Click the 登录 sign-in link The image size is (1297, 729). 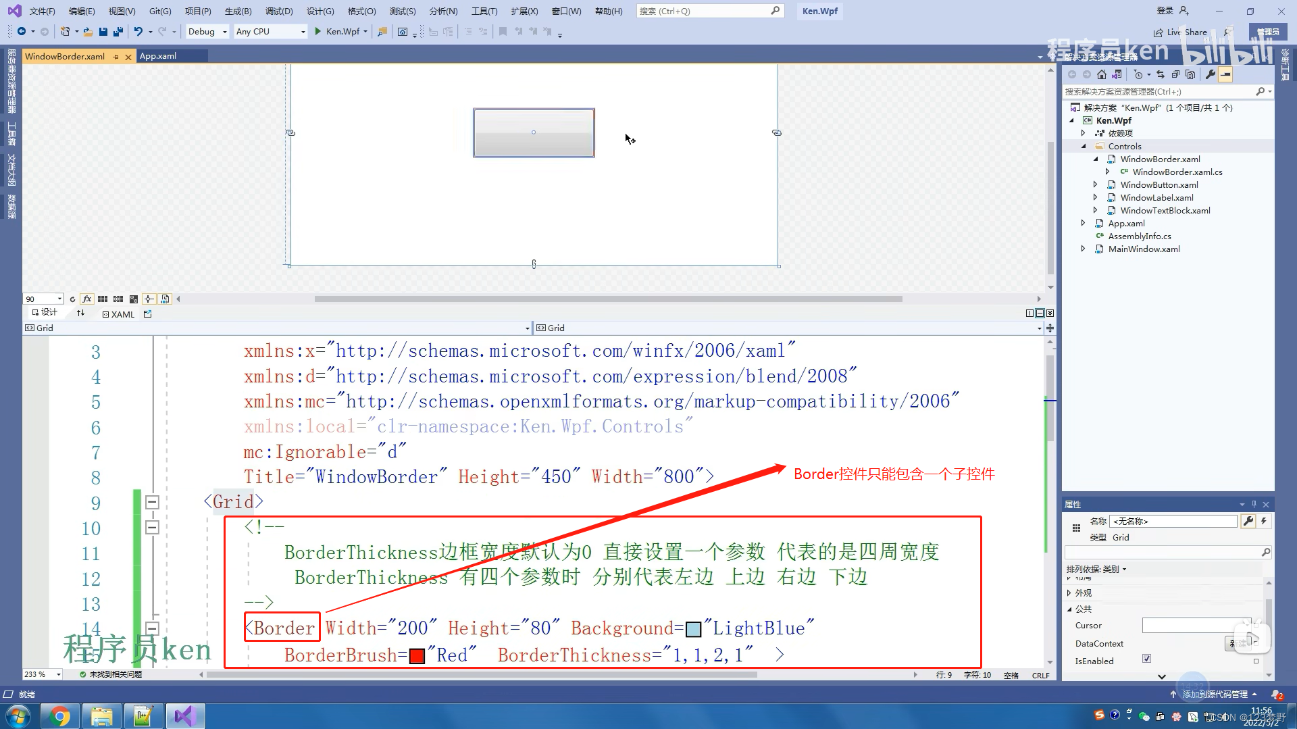[x=1165, y=11]
